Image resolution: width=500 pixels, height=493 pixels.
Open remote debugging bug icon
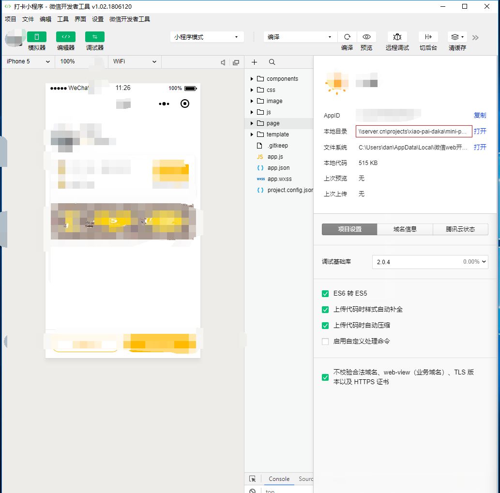[397, 37]
